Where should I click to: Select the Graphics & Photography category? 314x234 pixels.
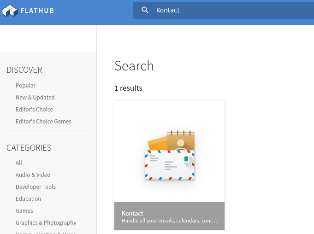pos(46,223)
